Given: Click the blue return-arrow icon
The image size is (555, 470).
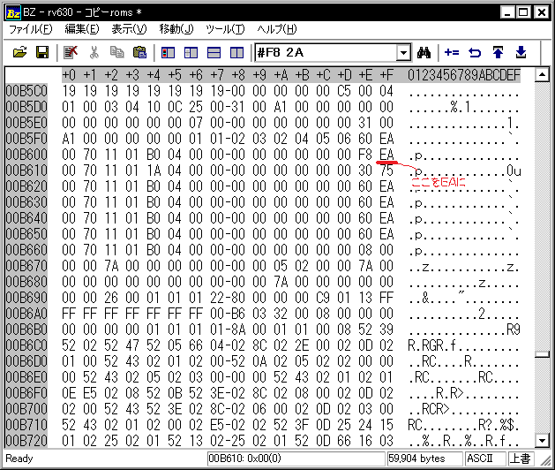Looking at the screenshot, I should [x=475, y=53].
